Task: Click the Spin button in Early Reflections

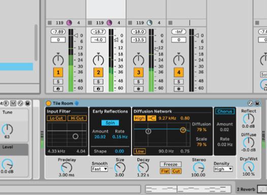Action: 110,123
